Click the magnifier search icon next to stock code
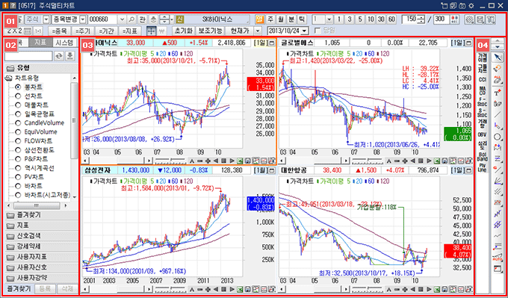Screen dimensions: 508x298 pos(132,19)
